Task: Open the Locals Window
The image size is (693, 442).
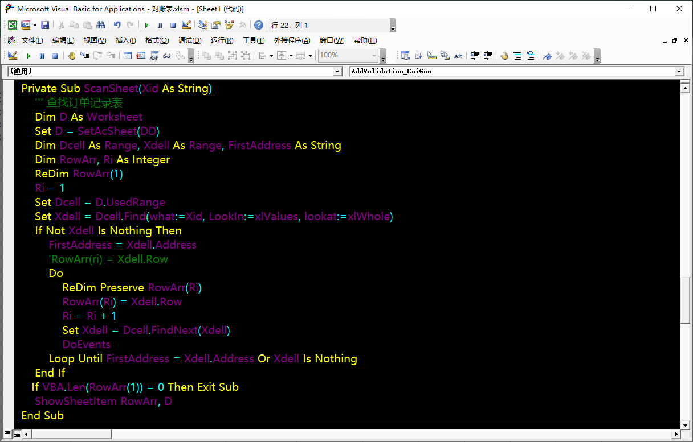Action: [127, 56]
